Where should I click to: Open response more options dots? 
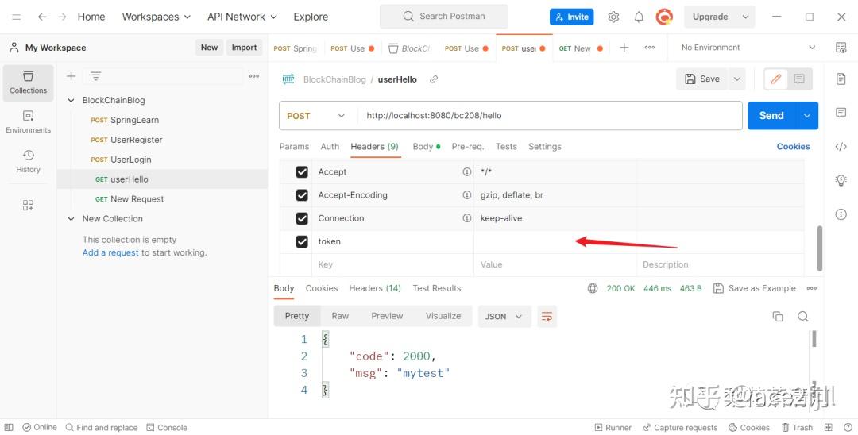point(811,288)
